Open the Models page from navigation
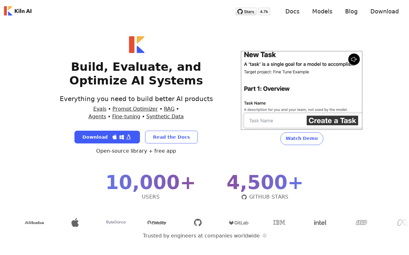 (x=322, y=11)
